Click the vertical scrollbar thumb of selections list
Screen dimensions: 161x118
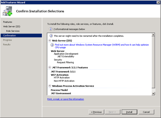[153, 62]
